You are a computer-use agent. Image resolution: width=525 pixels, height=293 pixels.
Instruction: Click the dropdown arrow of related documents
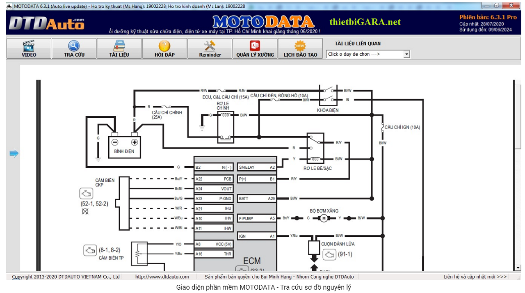point(406,54)
